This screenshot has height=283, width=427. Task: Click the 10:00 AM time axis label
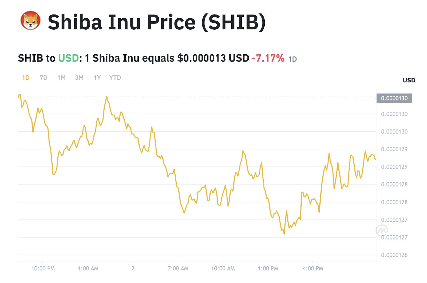click(x=223, y=268)
